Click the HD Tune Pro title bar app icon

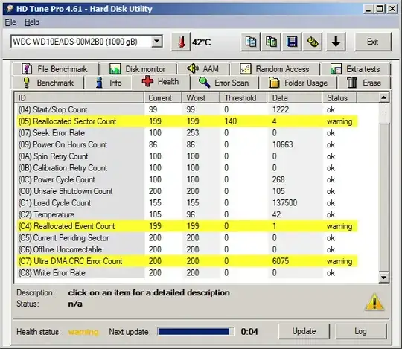10,9
